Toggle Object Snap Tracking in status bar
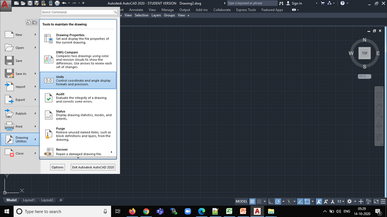387x217 pixels. pyautogui.click(x=300, y=202)
